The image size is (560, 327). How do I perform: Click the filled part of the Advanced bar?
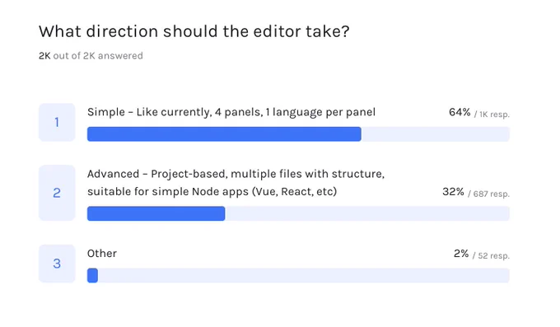click(x=156, y=213)
